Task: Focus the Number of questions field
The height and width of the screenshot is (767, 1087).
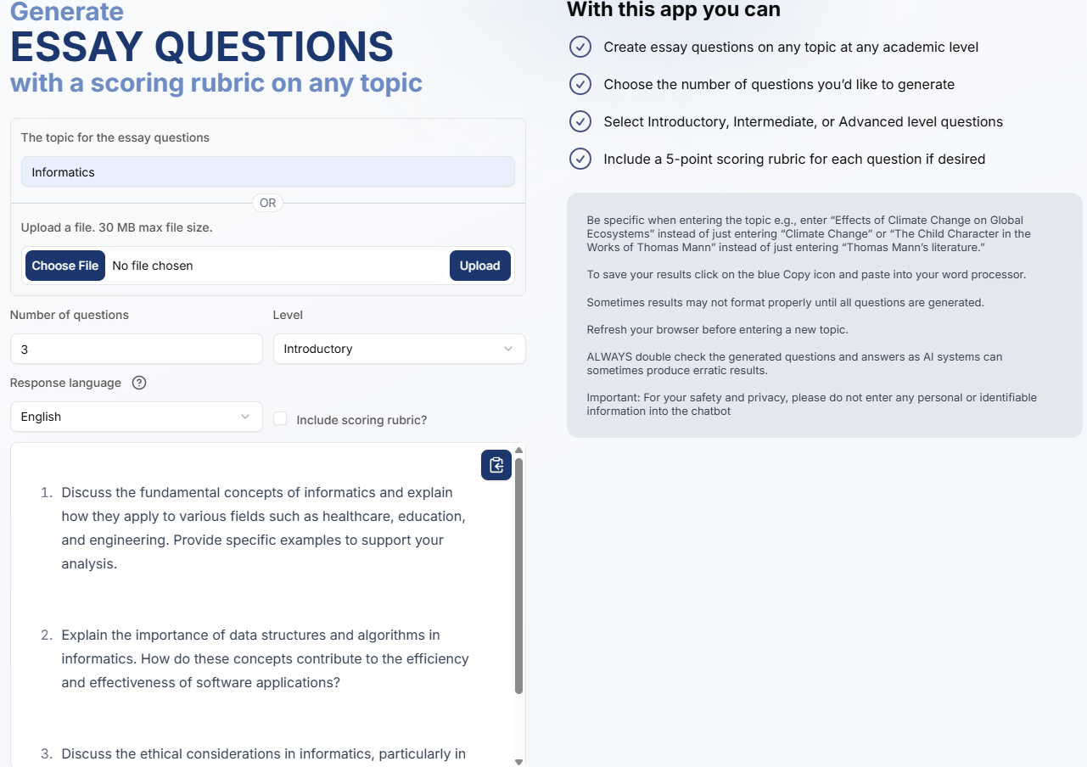Action: pyautogui.click(x=136, y=349)
